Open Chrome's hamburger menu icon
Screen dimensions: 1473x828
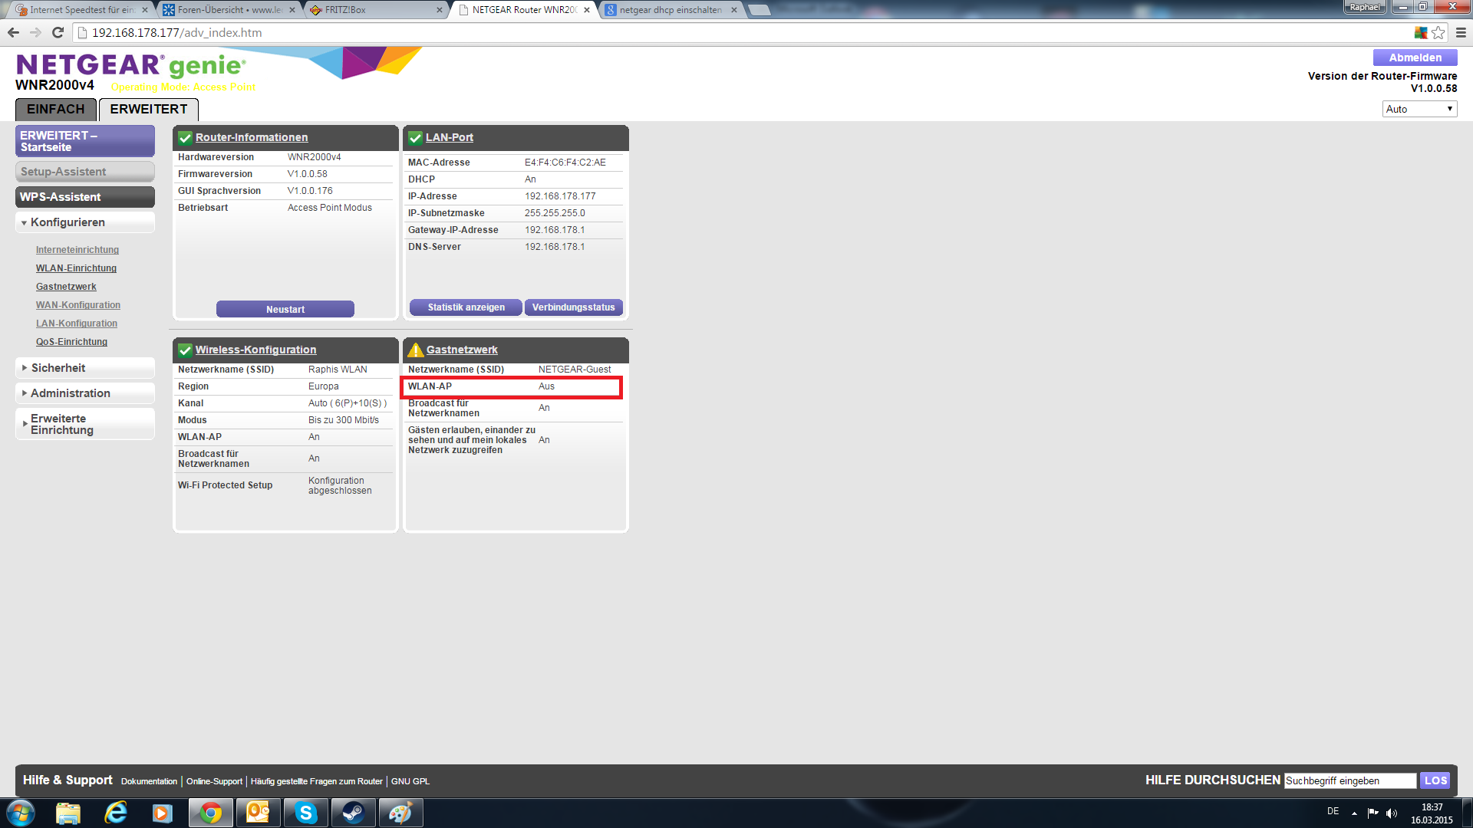[1461, 32]
